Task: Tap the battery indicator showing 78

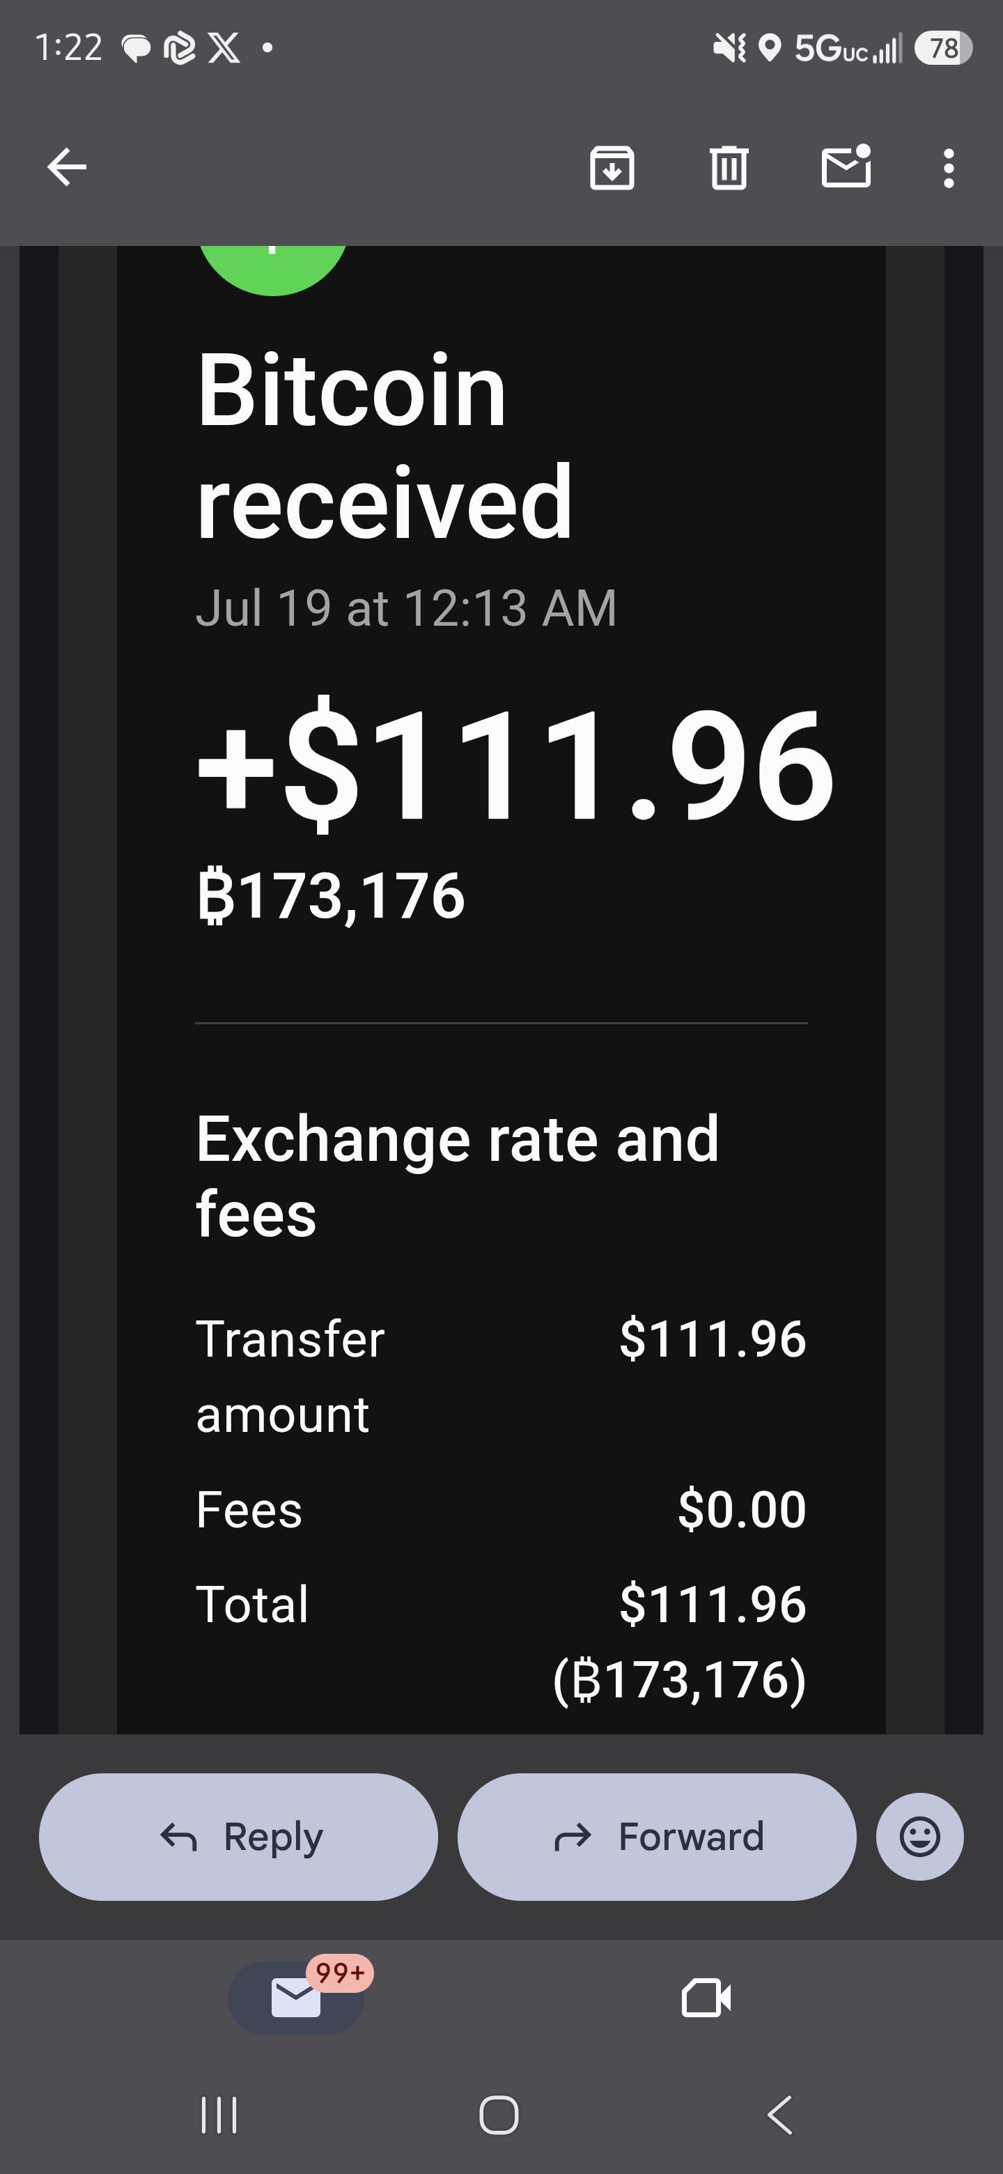Action: pos(943,48)
